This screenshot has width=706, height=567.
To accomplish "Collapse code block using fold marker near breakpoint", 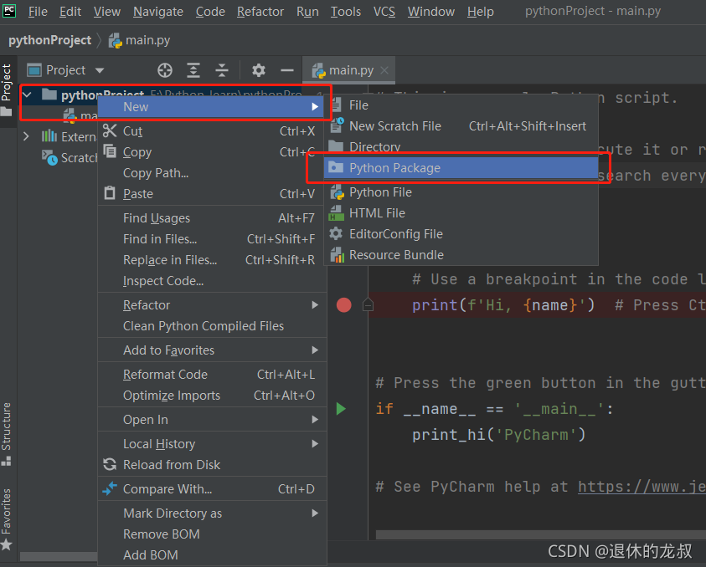I will tap(368, 305).
